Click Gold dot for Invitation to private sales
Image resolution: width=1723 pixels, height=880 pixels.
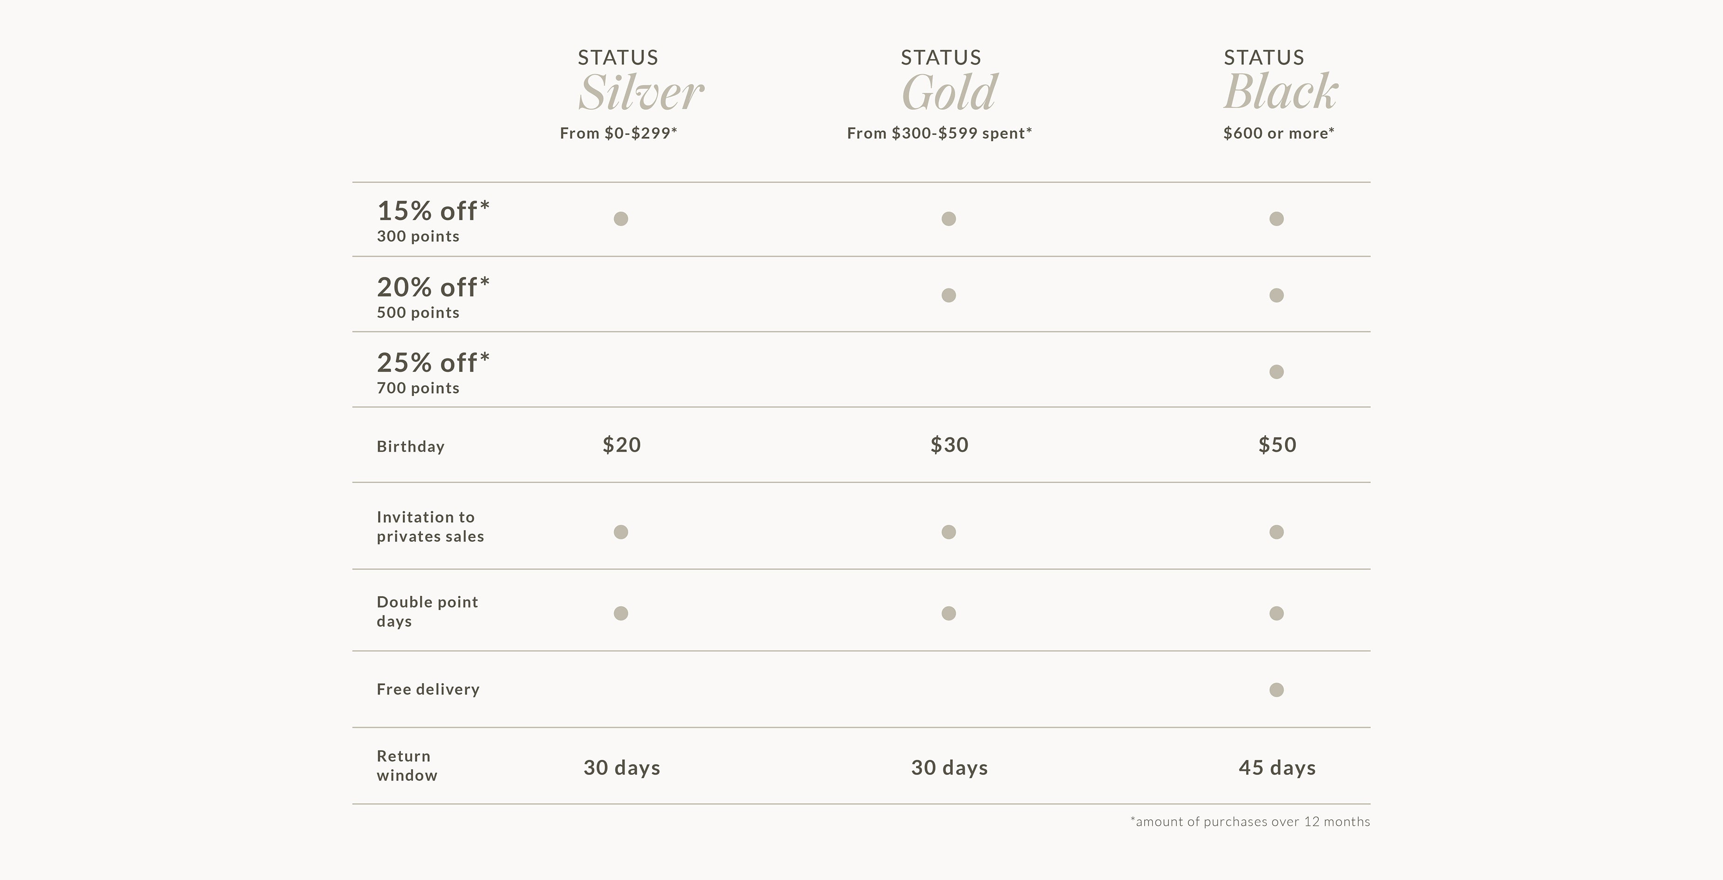949,532
